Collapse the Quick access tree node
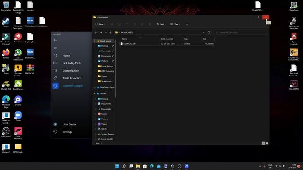Screen dimensions: 303x170 [95, 41]
